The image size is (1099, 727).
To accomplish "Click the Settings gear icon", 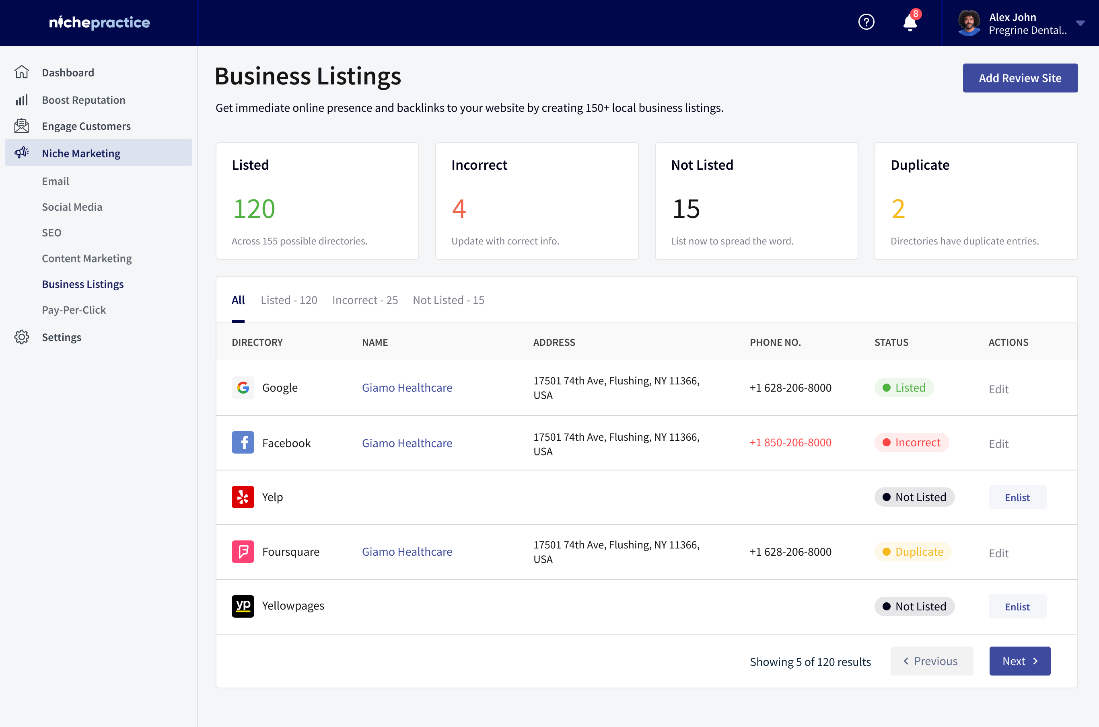I will pos(22,337).
